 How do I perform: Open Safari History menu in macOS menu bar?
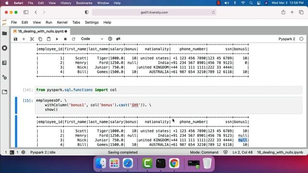coord(65,3)
